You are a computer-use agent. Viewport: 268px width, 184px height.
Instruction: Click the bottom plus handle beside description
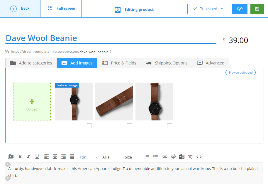(8, 178)
